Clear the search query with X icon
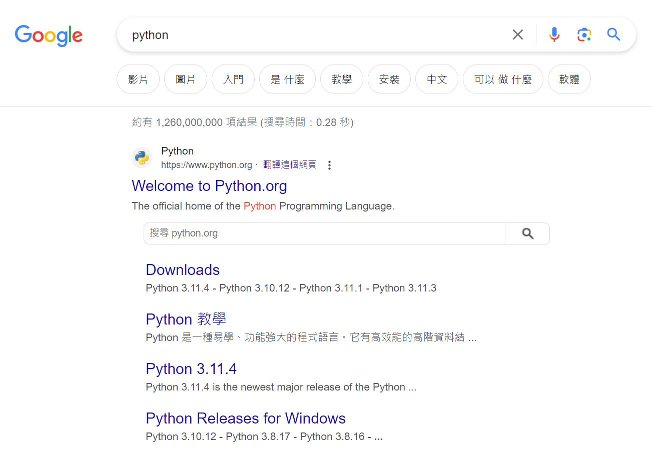 pyautogui.click(x=518, y=34)
